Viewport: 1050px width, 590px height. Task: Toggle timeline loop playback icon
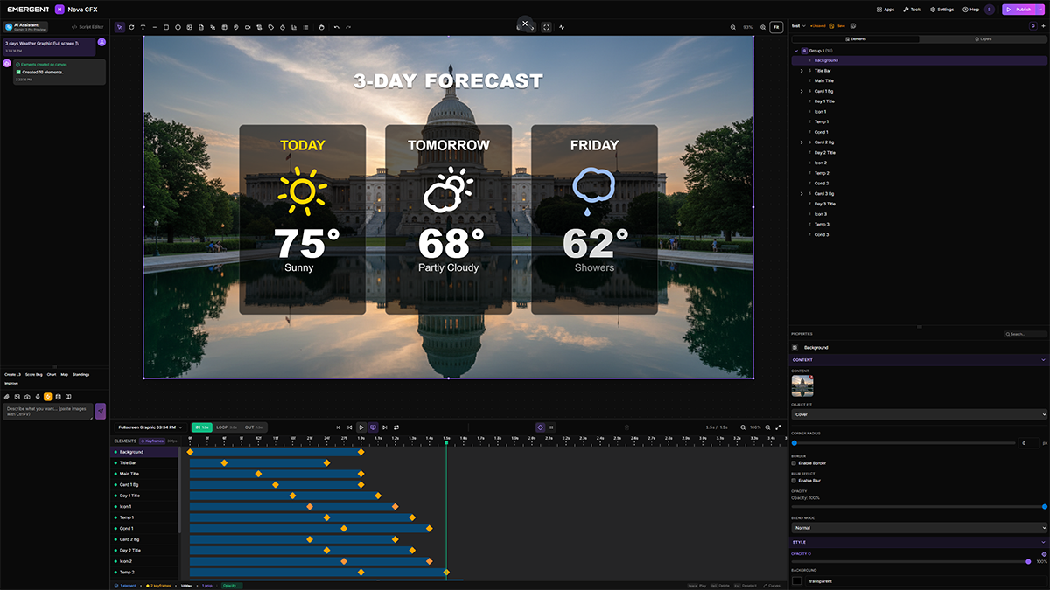click(x=396, y=427)
